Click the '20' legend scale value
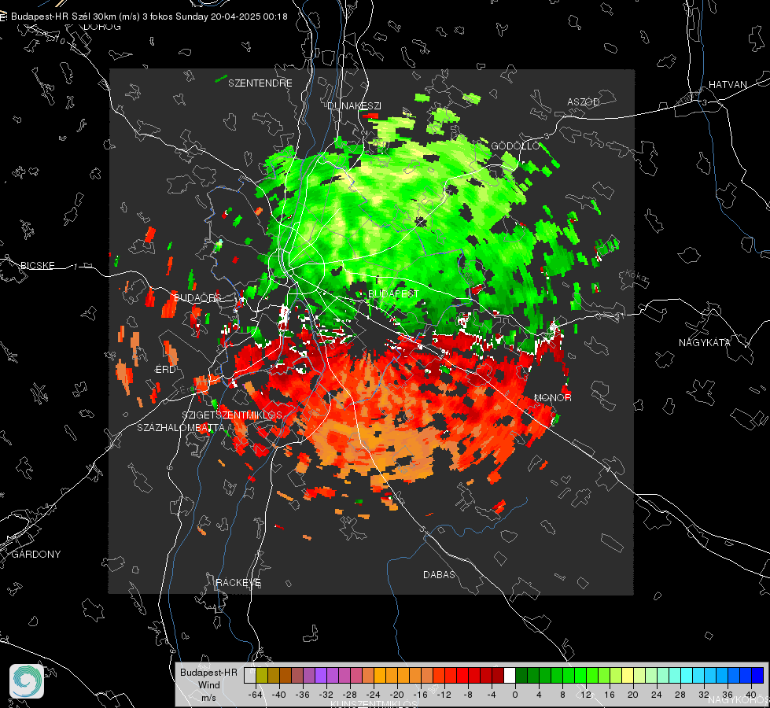This screenshot has height=708, width=770. (632, 695)
